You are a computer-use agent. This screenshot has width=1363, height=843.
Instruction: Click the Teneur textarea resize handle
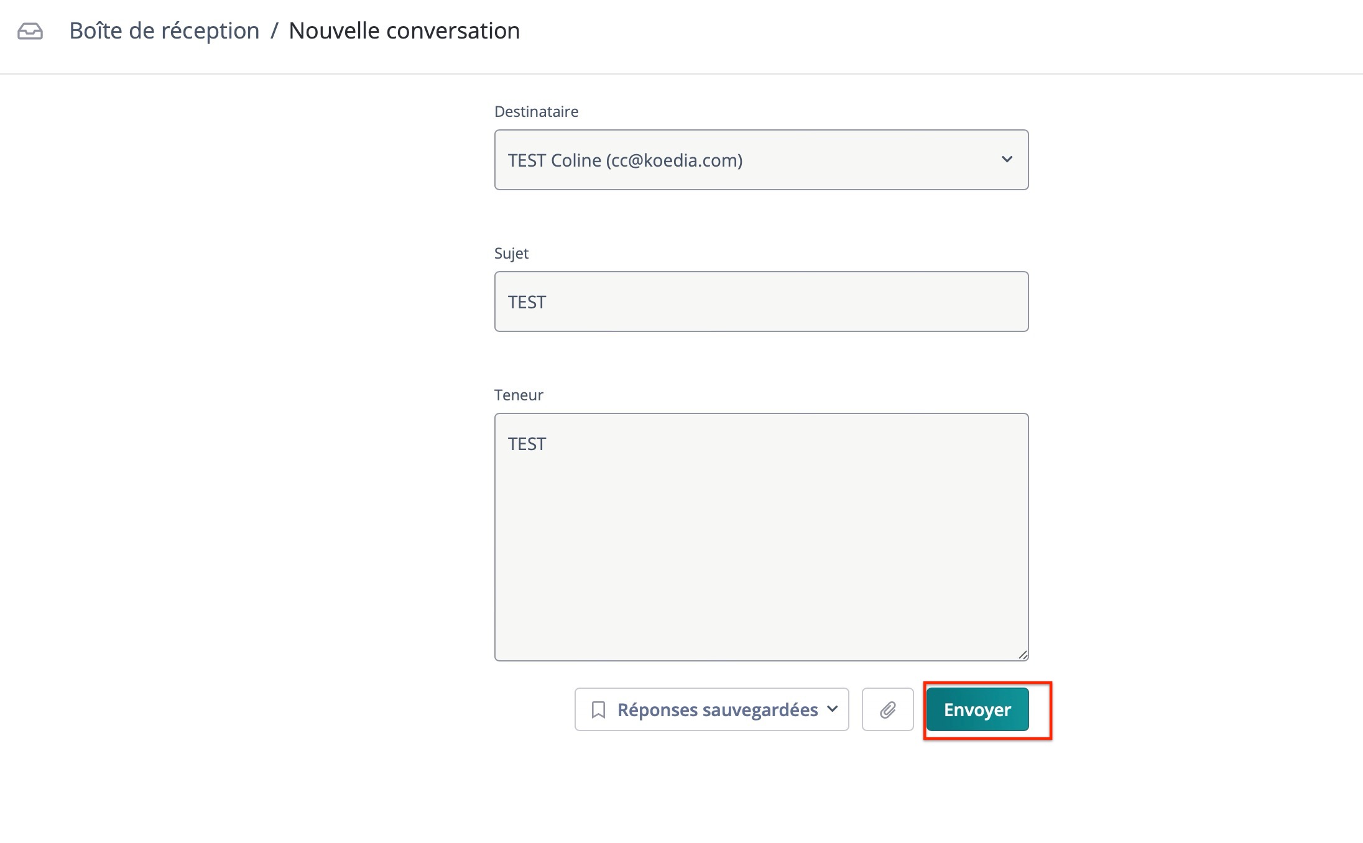point(1022,655)
